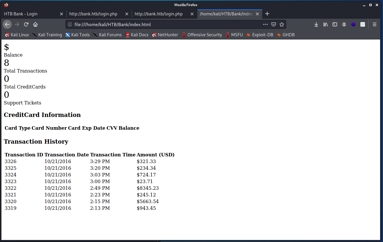Open the Offensive Security bookmark
This screenshot has width=383, height=242.
pos(202,35)
